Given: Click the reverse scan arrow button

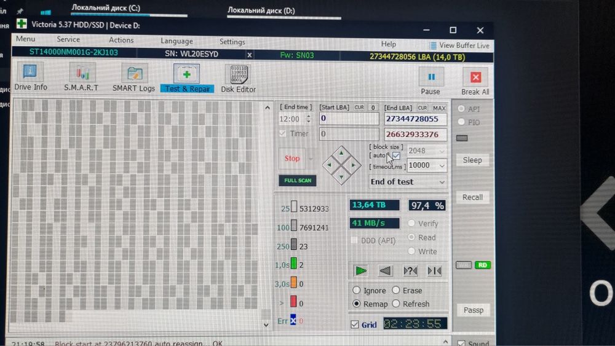Looking at the screenshot, I should coord(385,271).
